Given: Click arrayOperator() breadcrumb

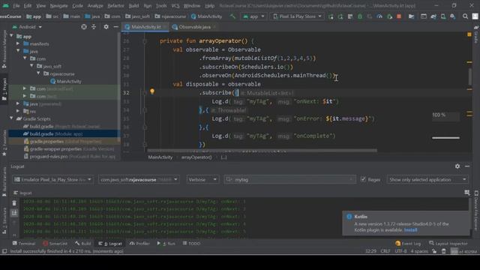Looking at the screenshot, I should point(196,157).
